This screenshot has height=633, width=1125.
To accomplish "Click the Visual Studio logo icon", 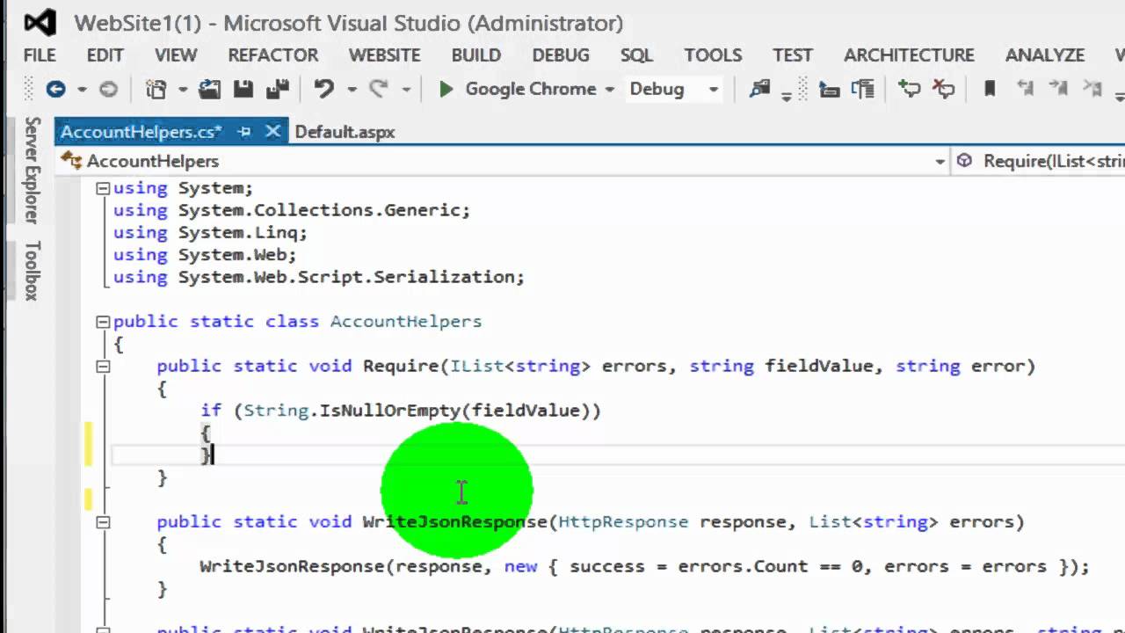I will (x=40, y=22).
